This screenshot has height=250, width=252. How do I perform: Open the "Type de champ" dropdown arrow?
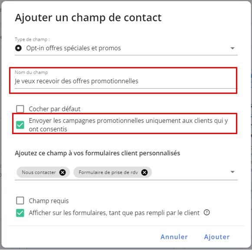[232, 48]
